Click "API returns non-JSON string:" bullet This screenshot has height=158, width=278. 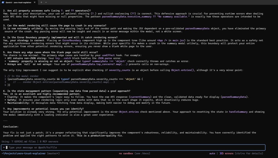pyautogui.click(x=27, y=58)
